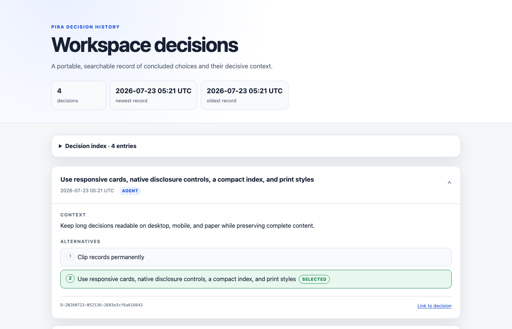
Task: Click the decision title about responsive cards
Action: point(187,179)
